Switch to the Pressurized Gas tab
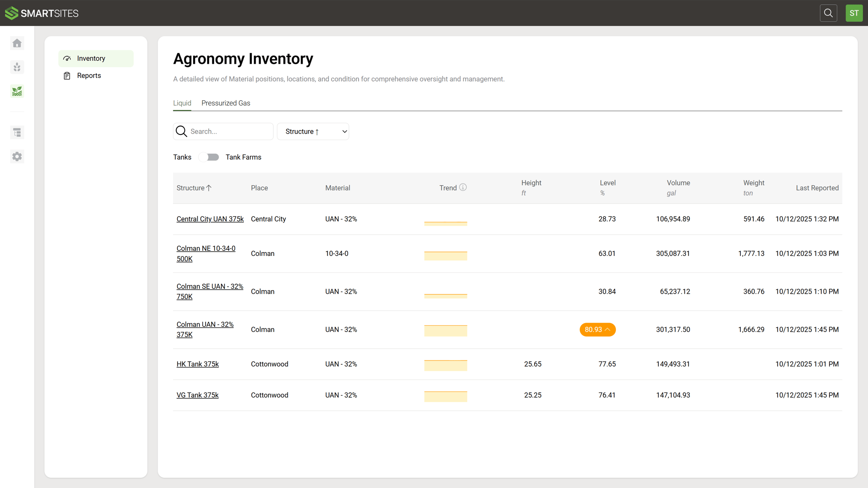The width and height of the screenshot is (868, 488). coord(226,103)
